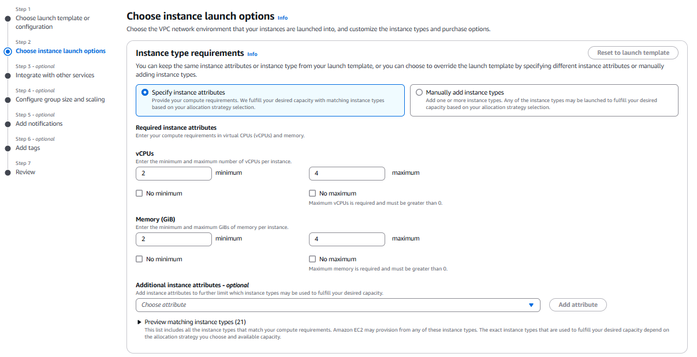Check No maximum for vCPUs
This screenshot has width=697, height=357.
pos(312,194)
